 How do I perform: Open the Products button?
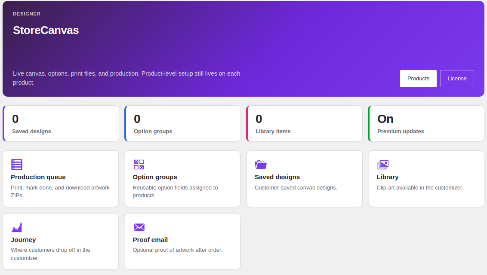click(418, 79)
